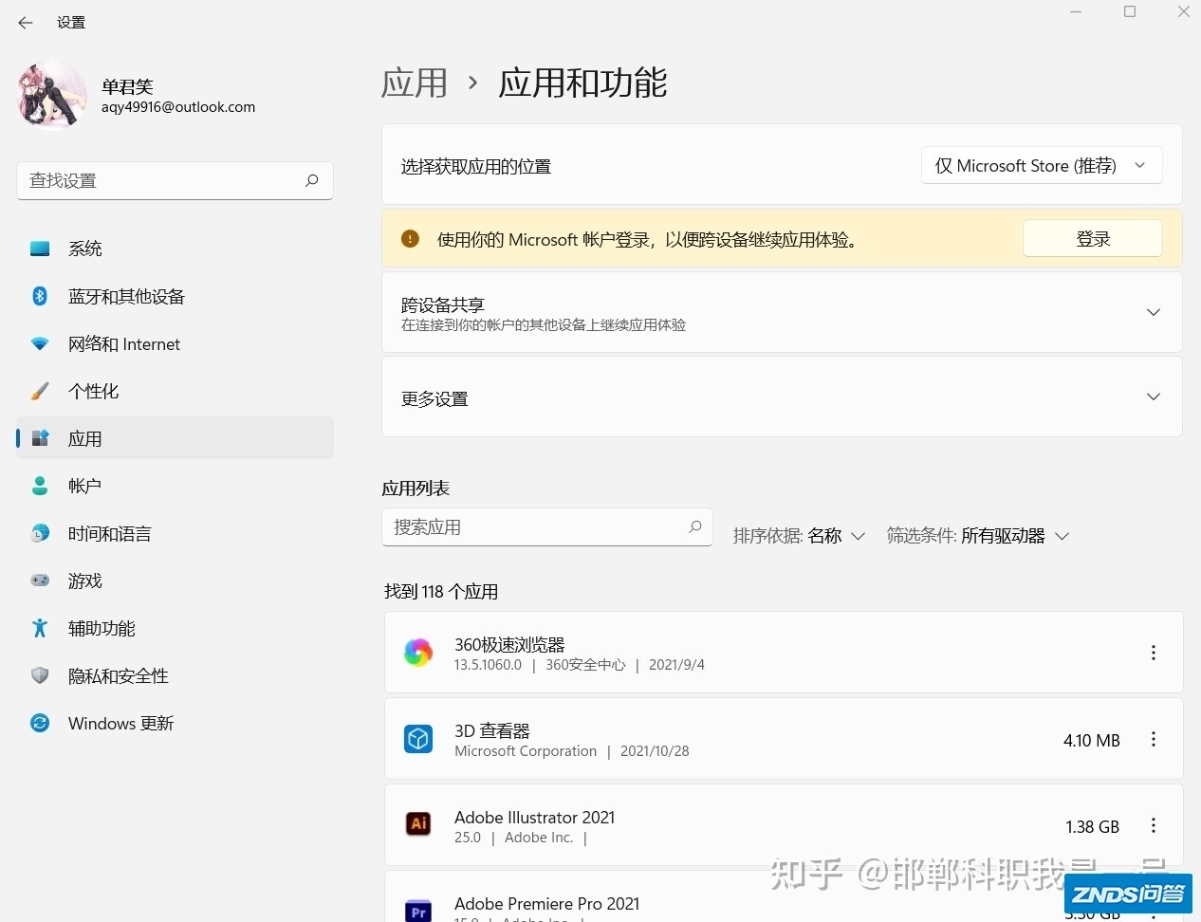1201x922 pixels.
Task: Click the 系统 monitor icon
Action: (x=40, y=249)
